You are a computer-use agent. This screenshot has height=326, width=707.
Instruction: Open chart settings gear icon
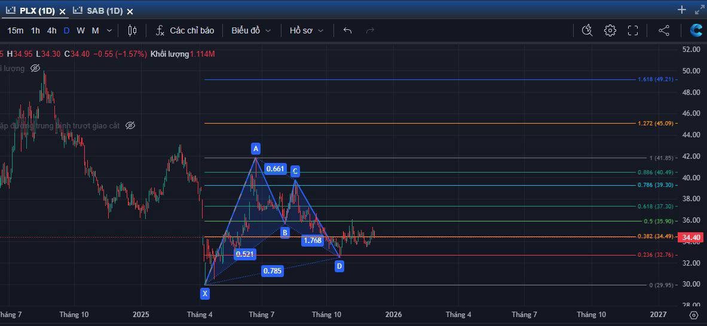click(610, 30)
